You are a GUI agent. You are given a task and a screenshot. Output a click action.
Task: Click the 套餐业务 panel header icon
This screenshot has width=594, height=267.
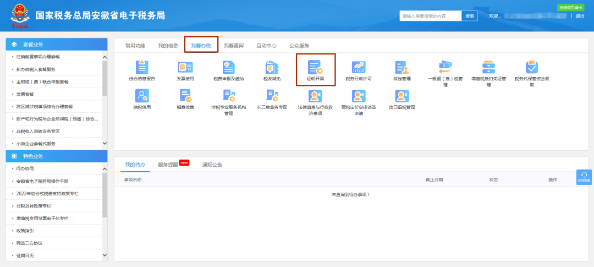coord(14,45)
